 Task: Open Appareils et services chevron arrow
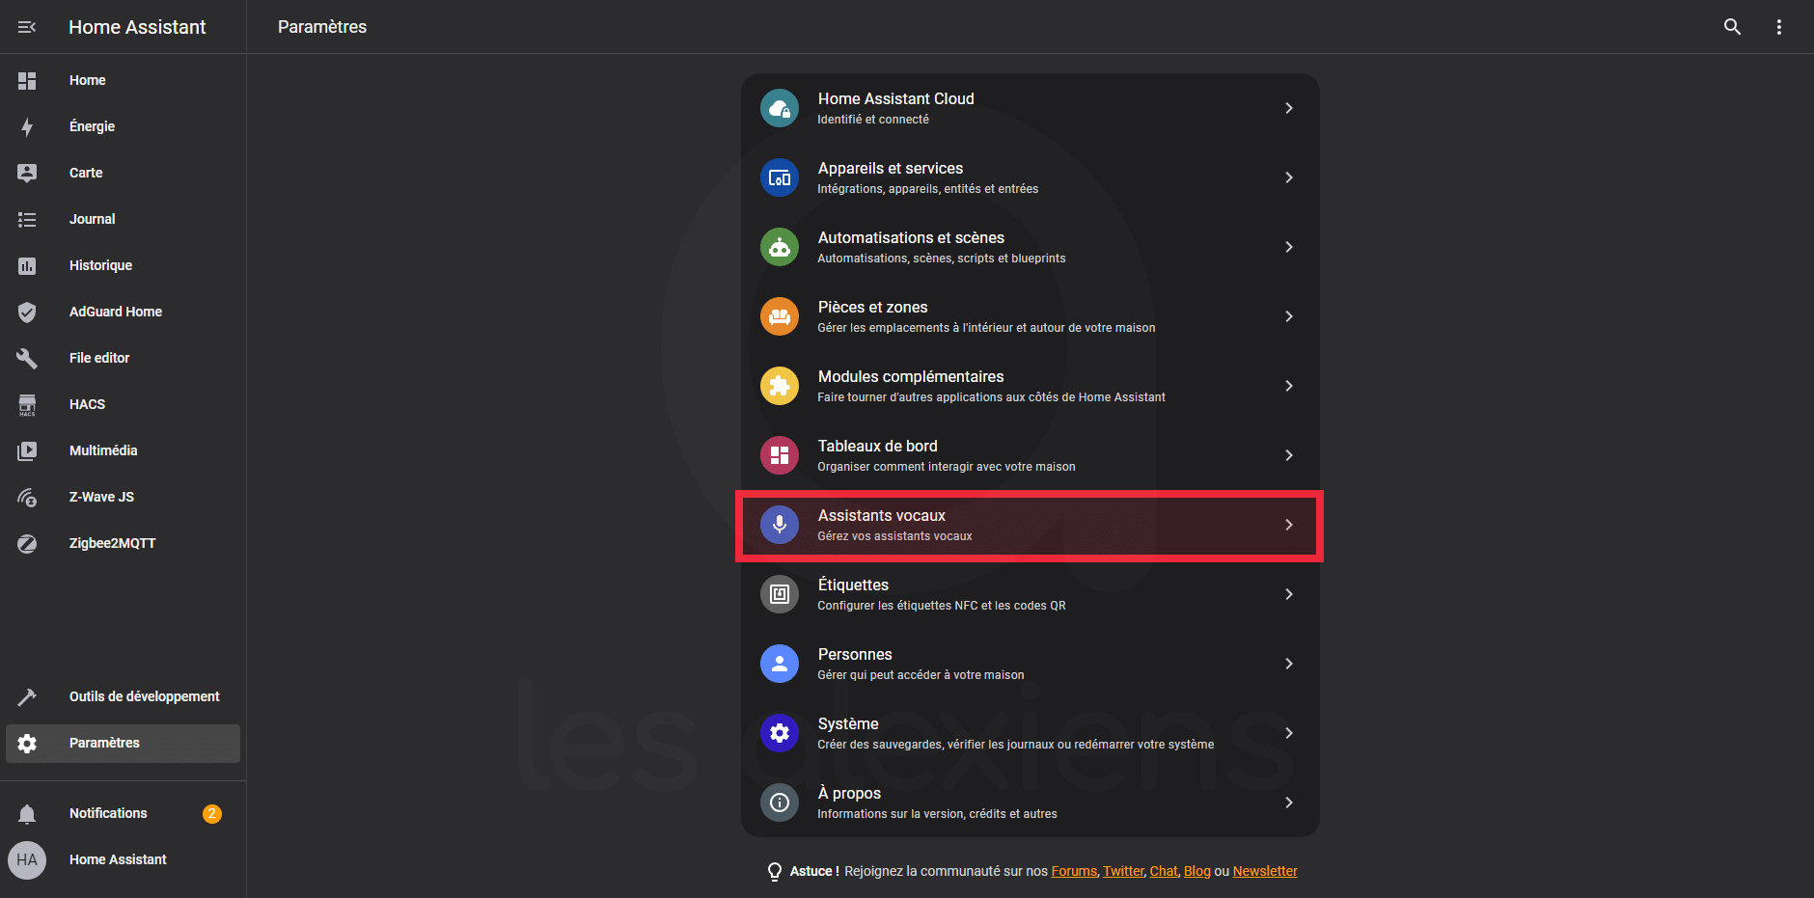tap(1289, 177)
